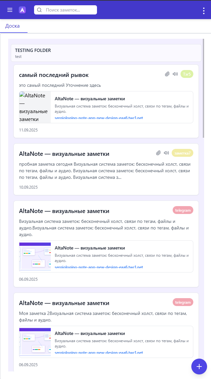Click the search magnifier icon
Image resolution: width=211 pixels, height=379 pixels.
pos(39,10)
